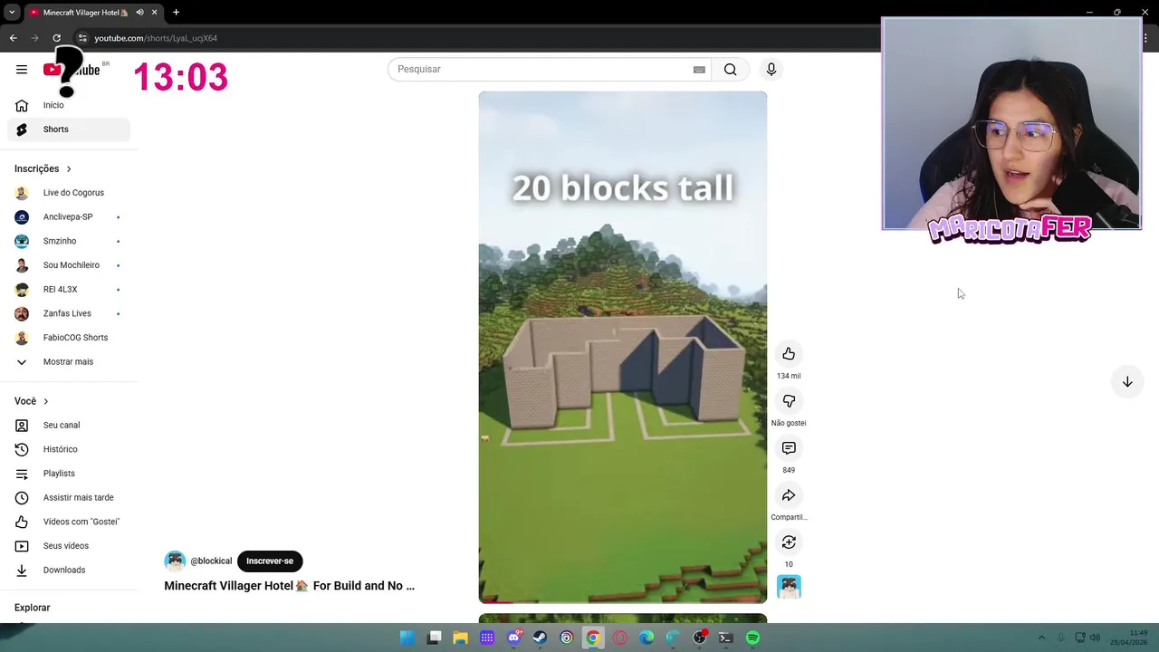Open comments with 849 count
Viewport: 1159px width, 652px height.
[789, 448]
